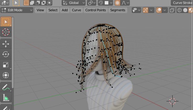The height and width of the screenshot is (110, 193).
Task: Expand the overlays options arrow
Action: [165, 10]
